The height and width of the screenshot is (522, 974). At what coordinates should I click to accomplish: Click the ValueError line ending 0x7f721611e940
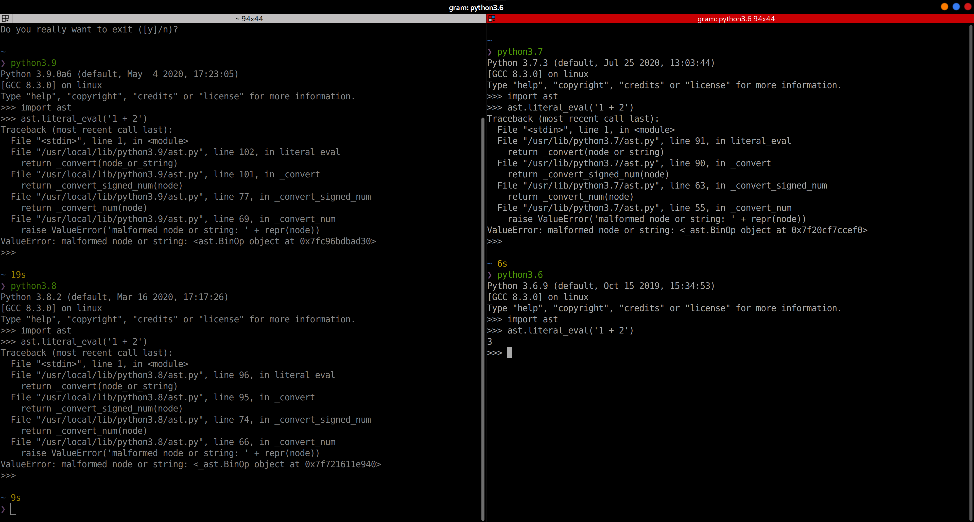[x=191, y=464]
